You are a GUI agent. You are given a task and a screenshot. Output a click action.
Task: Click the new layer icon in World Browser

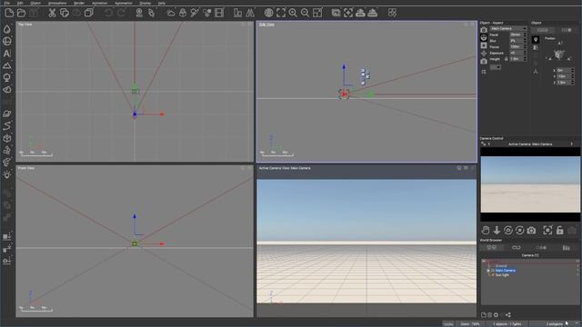[x=484, y=315]
